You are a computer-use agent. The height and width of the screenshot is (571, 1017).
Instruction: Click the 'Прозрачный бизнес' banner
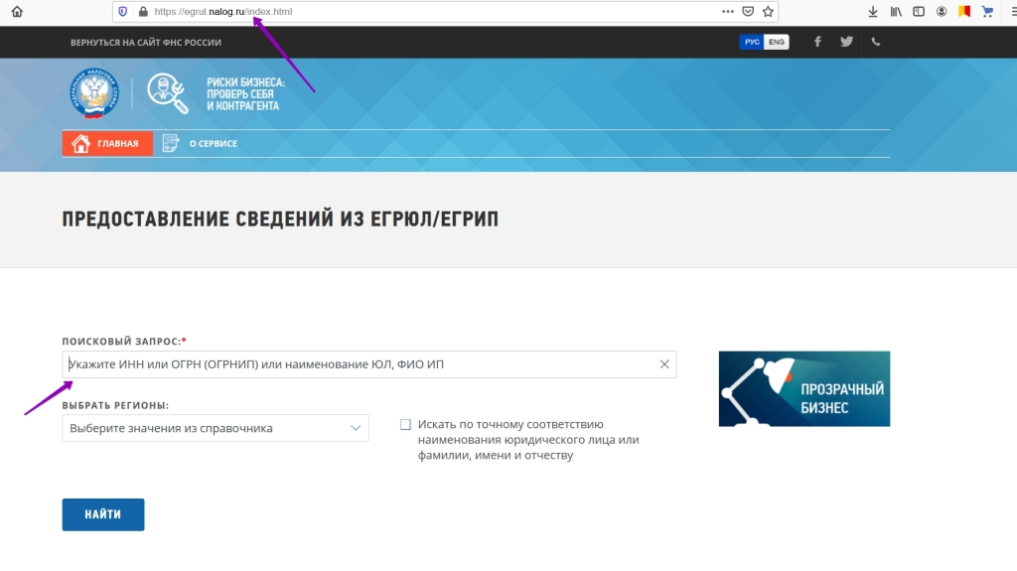(803, 388)
